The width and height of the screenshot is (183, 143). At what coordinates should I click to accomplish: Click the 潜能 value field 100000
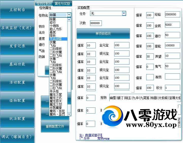173,45
